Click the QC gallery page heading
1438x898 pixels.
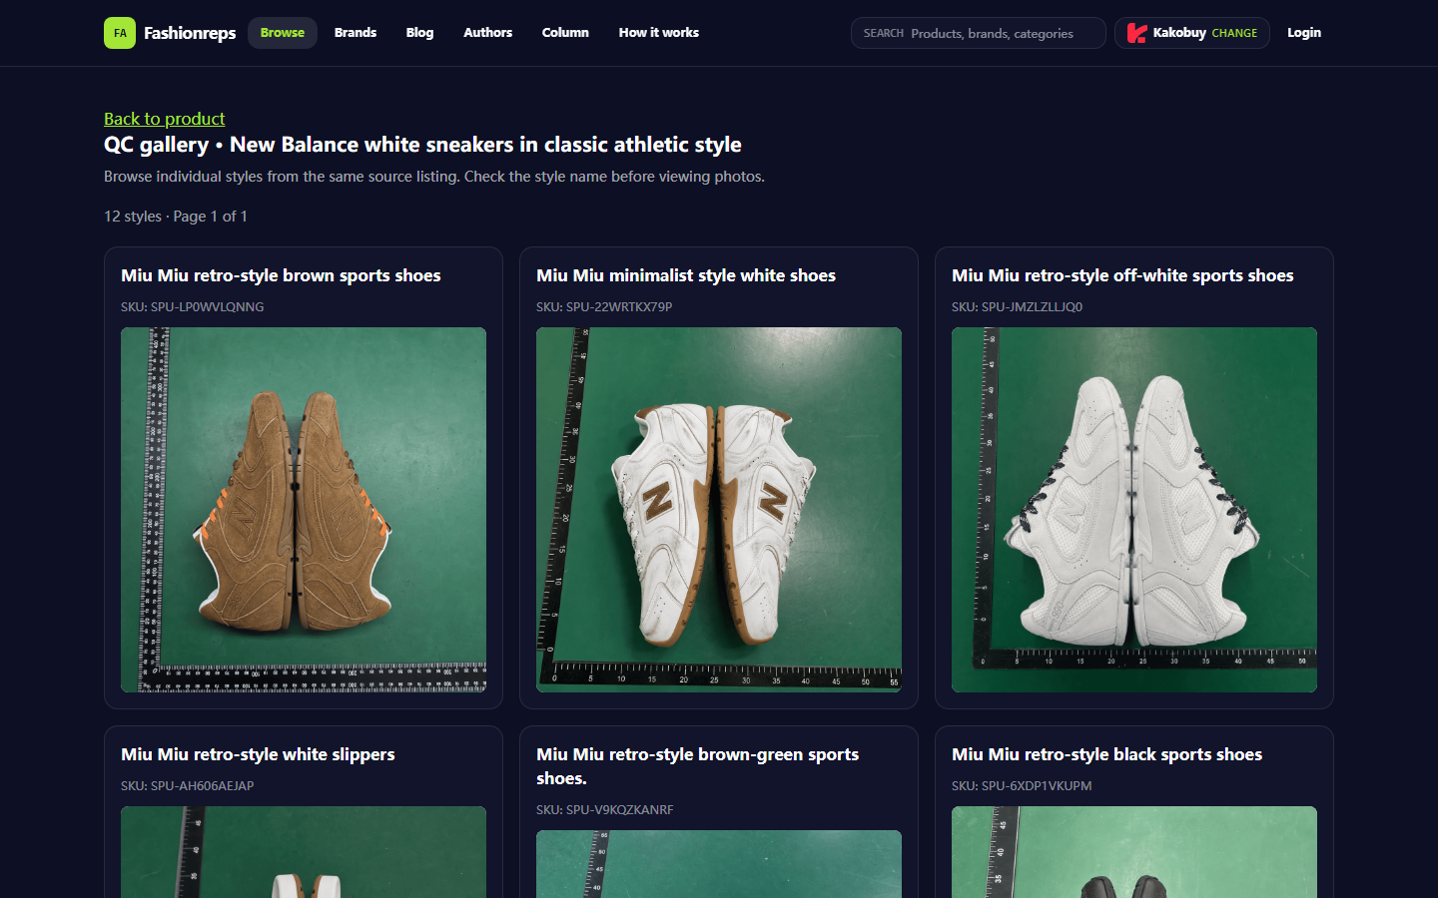coord(422,145)
